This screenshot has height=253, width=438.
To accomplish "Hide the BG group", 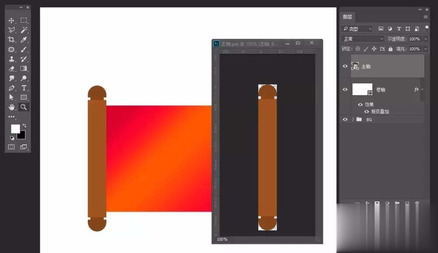I will pyautogui.click(x=345, y=119).
